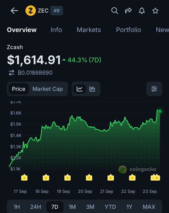This screenshot has width=169, height=213.
Task: Open the Info tab
Action: pos(56,30)
